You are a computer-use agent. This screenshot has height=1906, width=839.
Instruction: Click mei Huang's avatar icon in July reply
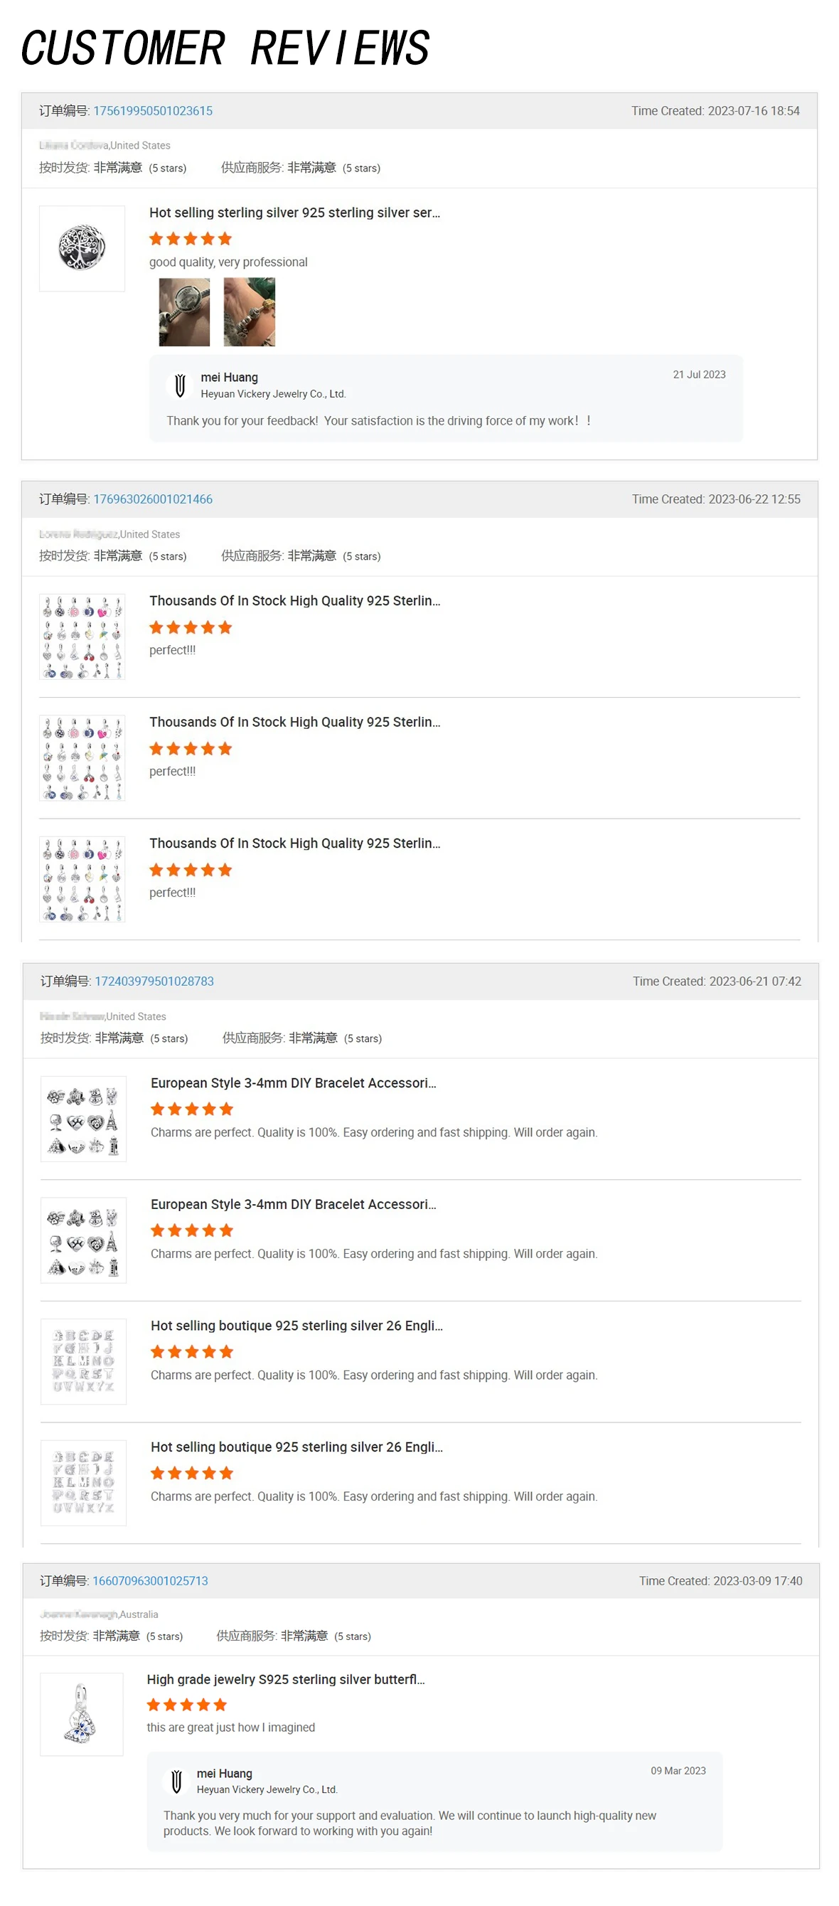pos(179,385)
